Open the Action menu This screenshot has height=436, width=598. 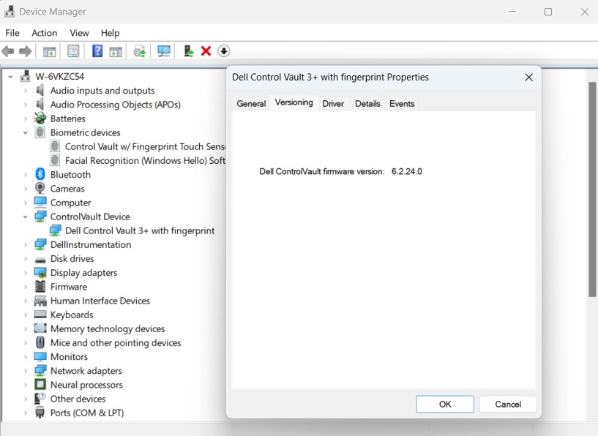[44, 33]
